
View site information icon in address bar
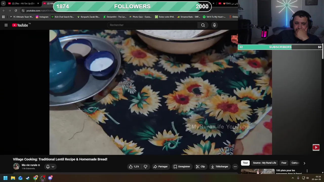(23, 11)
